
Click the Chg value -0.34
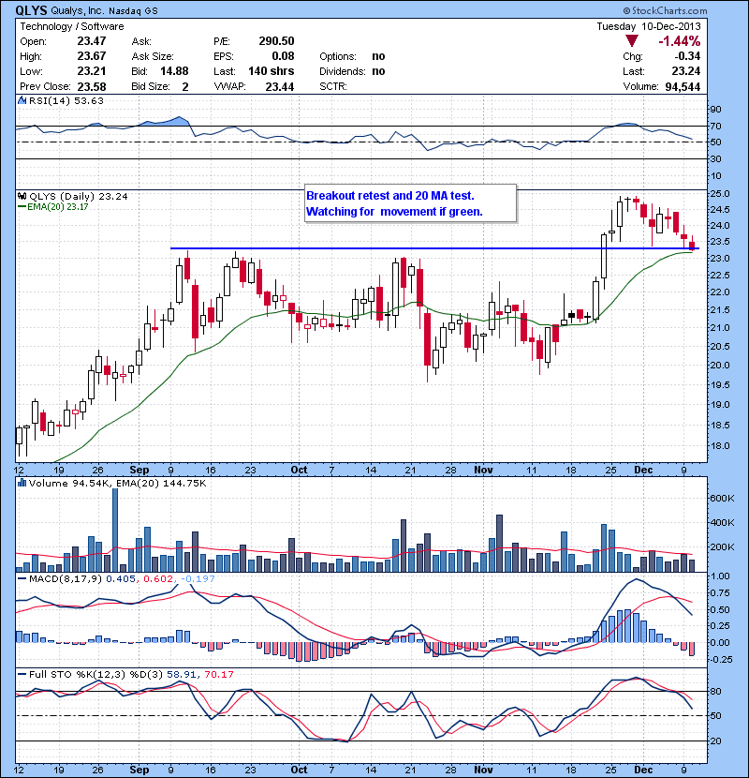point(686,56)
